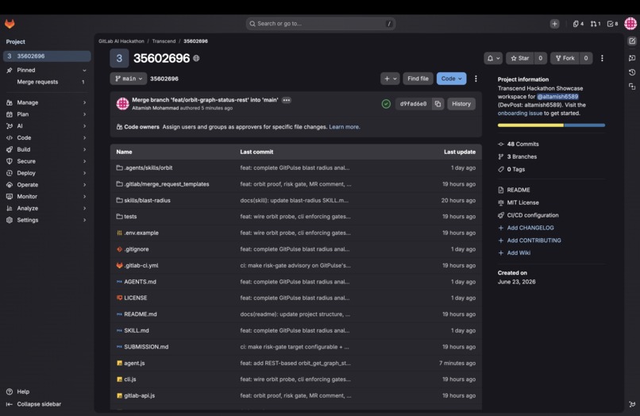Open commit History

point(461,104)
